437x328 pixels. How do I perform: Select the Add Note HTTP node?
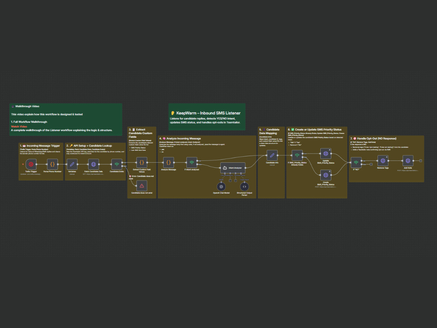click(x=408, y=161)
